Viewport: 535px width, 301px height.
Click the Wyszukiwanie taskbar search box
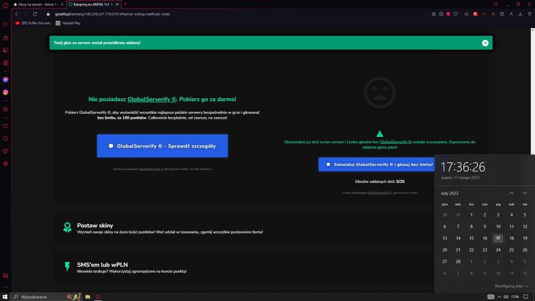(45, 297)
